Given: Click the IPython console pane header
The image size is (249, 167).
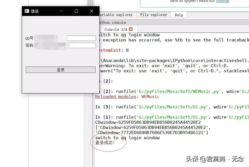Looking at the screenshot, I should (113, 22).
